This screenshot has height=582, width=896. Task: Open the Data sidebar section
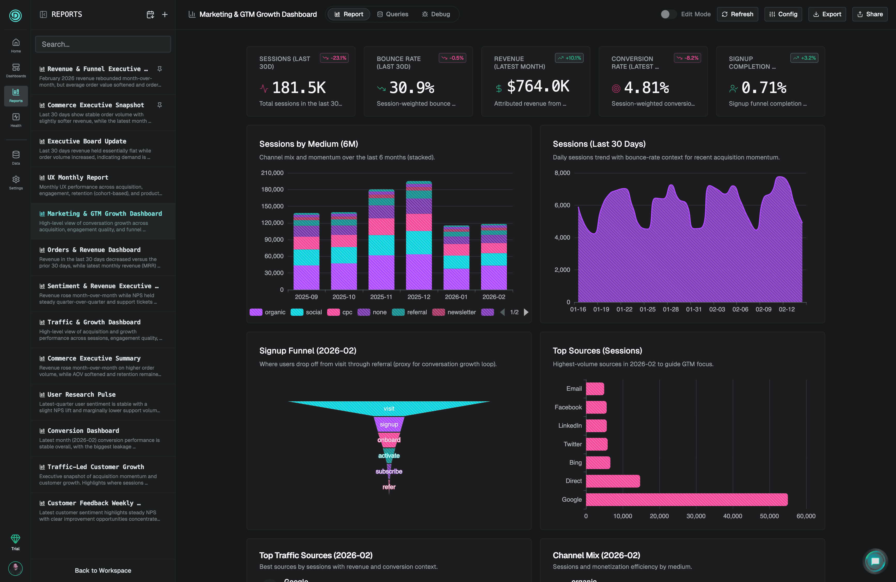[x=16, y=157]
